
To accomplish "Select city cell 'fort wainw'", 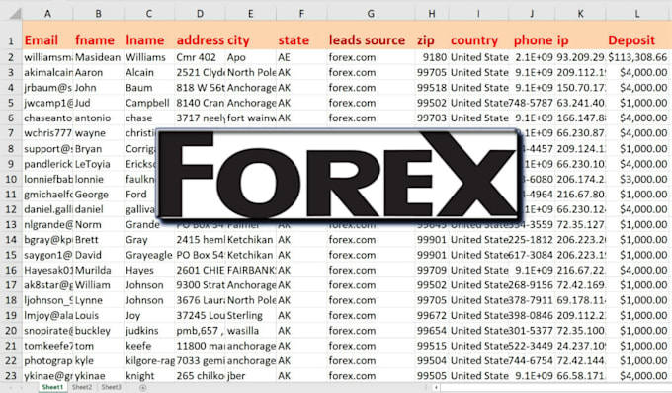I will [251, 118].
